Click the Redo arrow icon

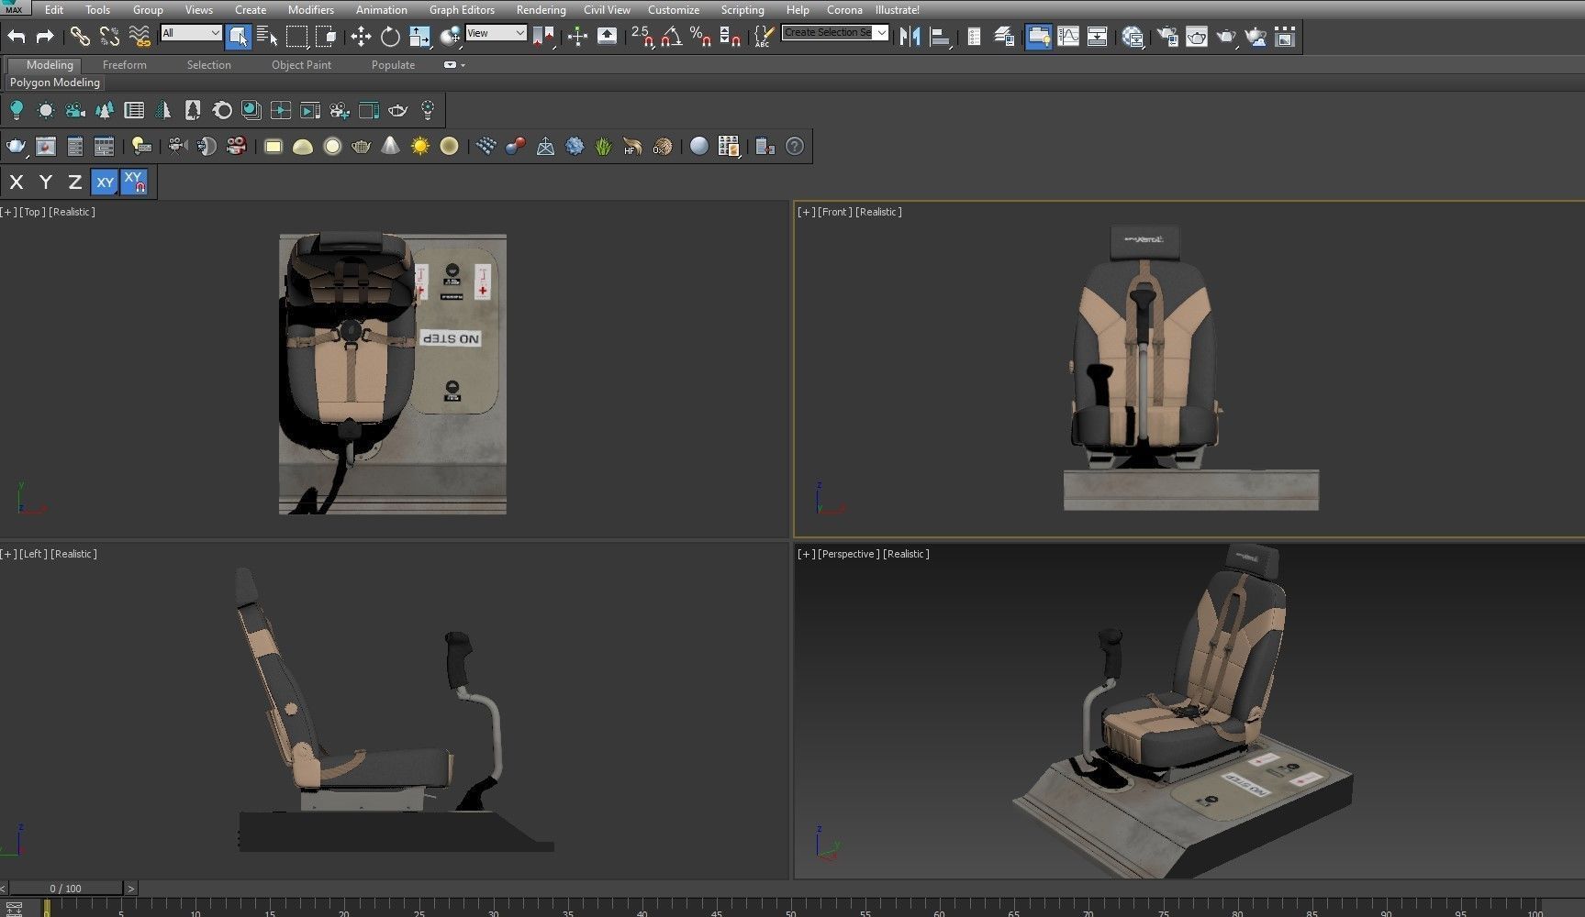pyautogui.click(x=45, y=37)
